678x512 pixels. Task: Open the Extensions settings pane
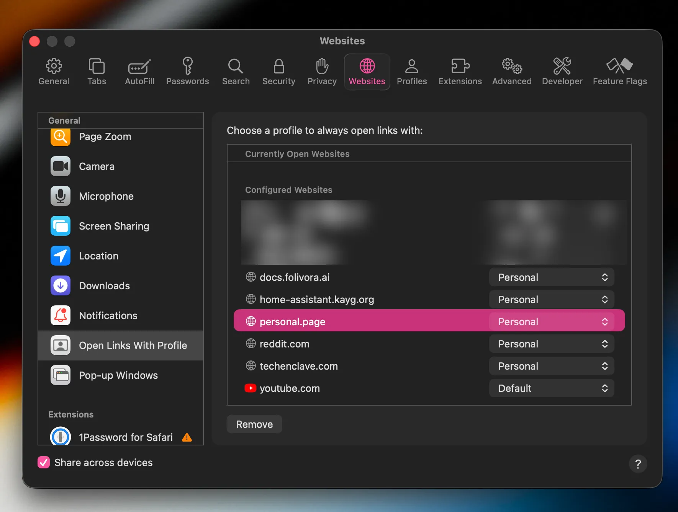click(x=460, y=71)
